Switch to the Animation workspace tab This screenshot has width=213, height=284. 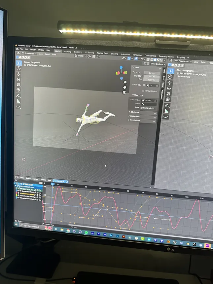pos(125,54)
